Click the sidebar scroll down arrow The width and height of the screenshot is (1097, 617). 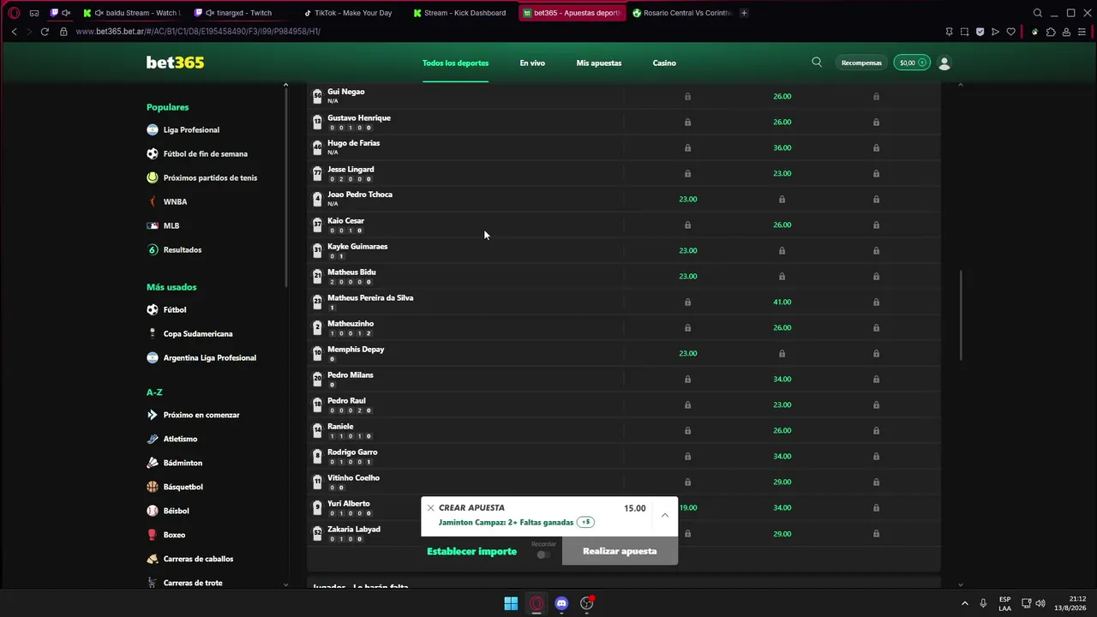[285, 584]
